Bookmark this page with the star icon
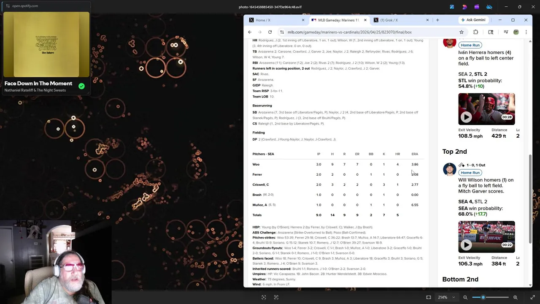Viewport: 540px width, 304px height. click(462, 32)
